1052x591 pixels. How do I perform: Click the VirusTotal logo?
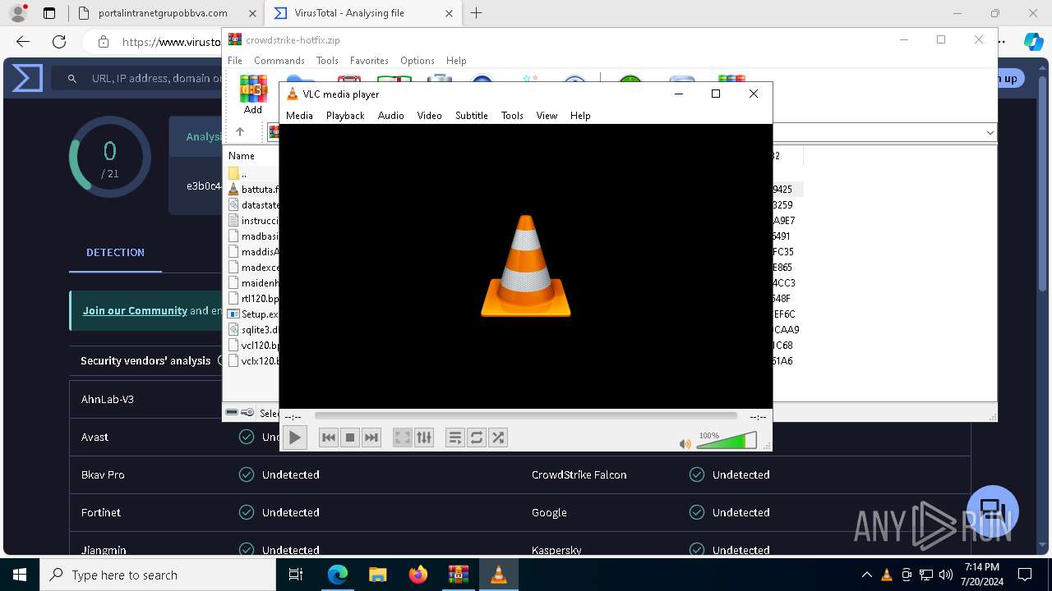27,78
